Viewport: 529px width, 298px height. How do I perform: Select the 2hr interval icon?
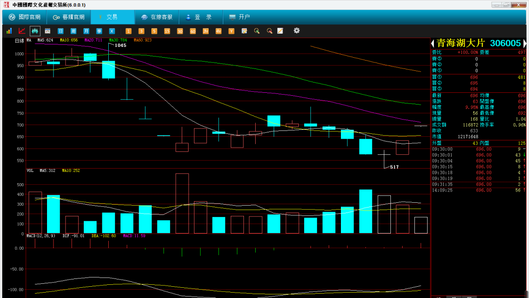point(205,31)
